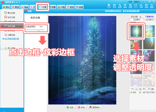This screenshot has height=112, width=156.
Task: Click the 下载素材包 link
Action: tap(149, 17)
